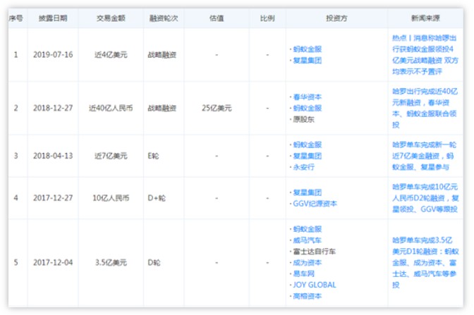Select date cell 2018-04-13
Viewport: 474px width, 315px height.
[x=53, y=156]
